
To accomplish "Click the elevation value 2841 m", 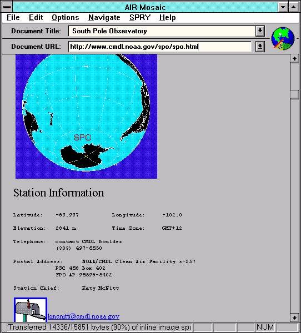I will point(66,228).
